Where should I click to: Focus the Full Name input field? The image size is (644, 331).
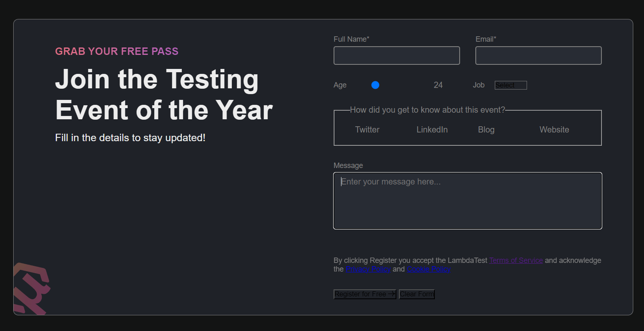point(396,55)
